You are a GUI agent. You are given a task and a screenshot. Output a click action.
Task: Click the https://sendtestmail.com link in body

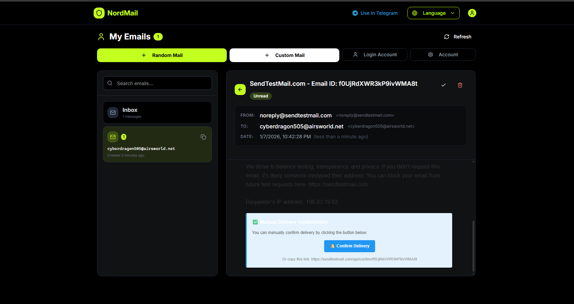pos(338,185)
